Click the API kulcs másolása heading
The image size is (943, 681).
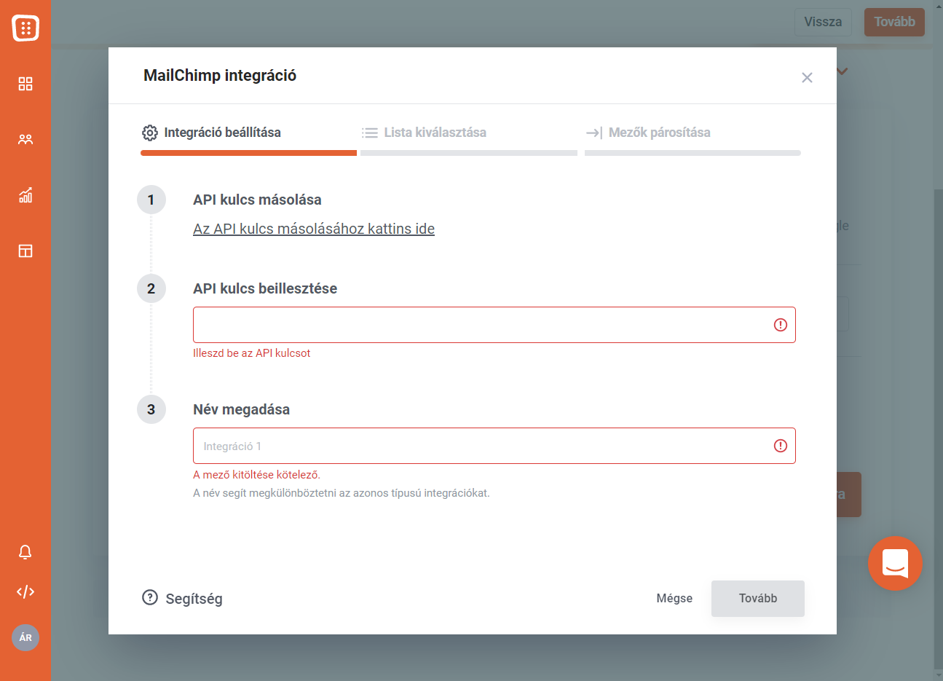tap(257, 200)
